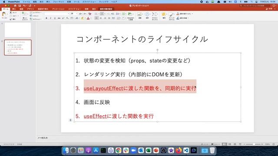Click the Cut scissors icon

(10, 13)
